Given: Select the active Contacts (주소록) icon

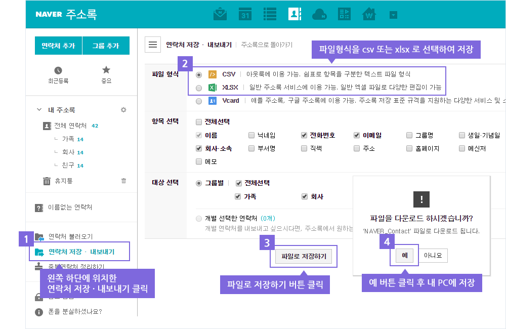Looking at the screenshot, I should pyautogui.click(x=294, y=15).
